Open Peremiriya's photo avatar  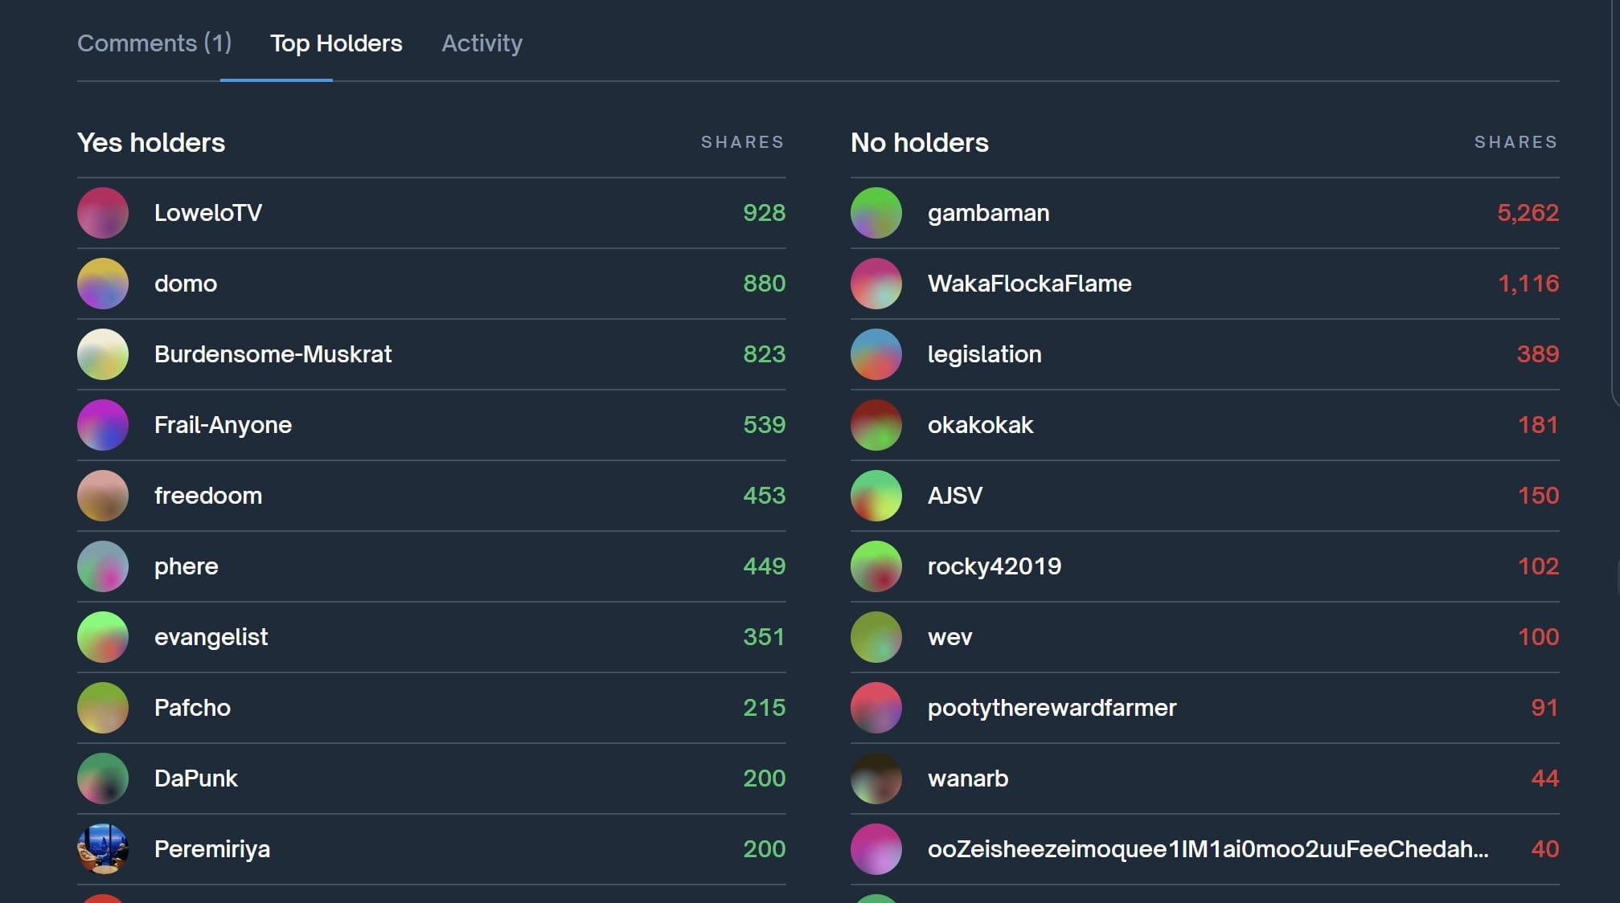coord(103,849)
